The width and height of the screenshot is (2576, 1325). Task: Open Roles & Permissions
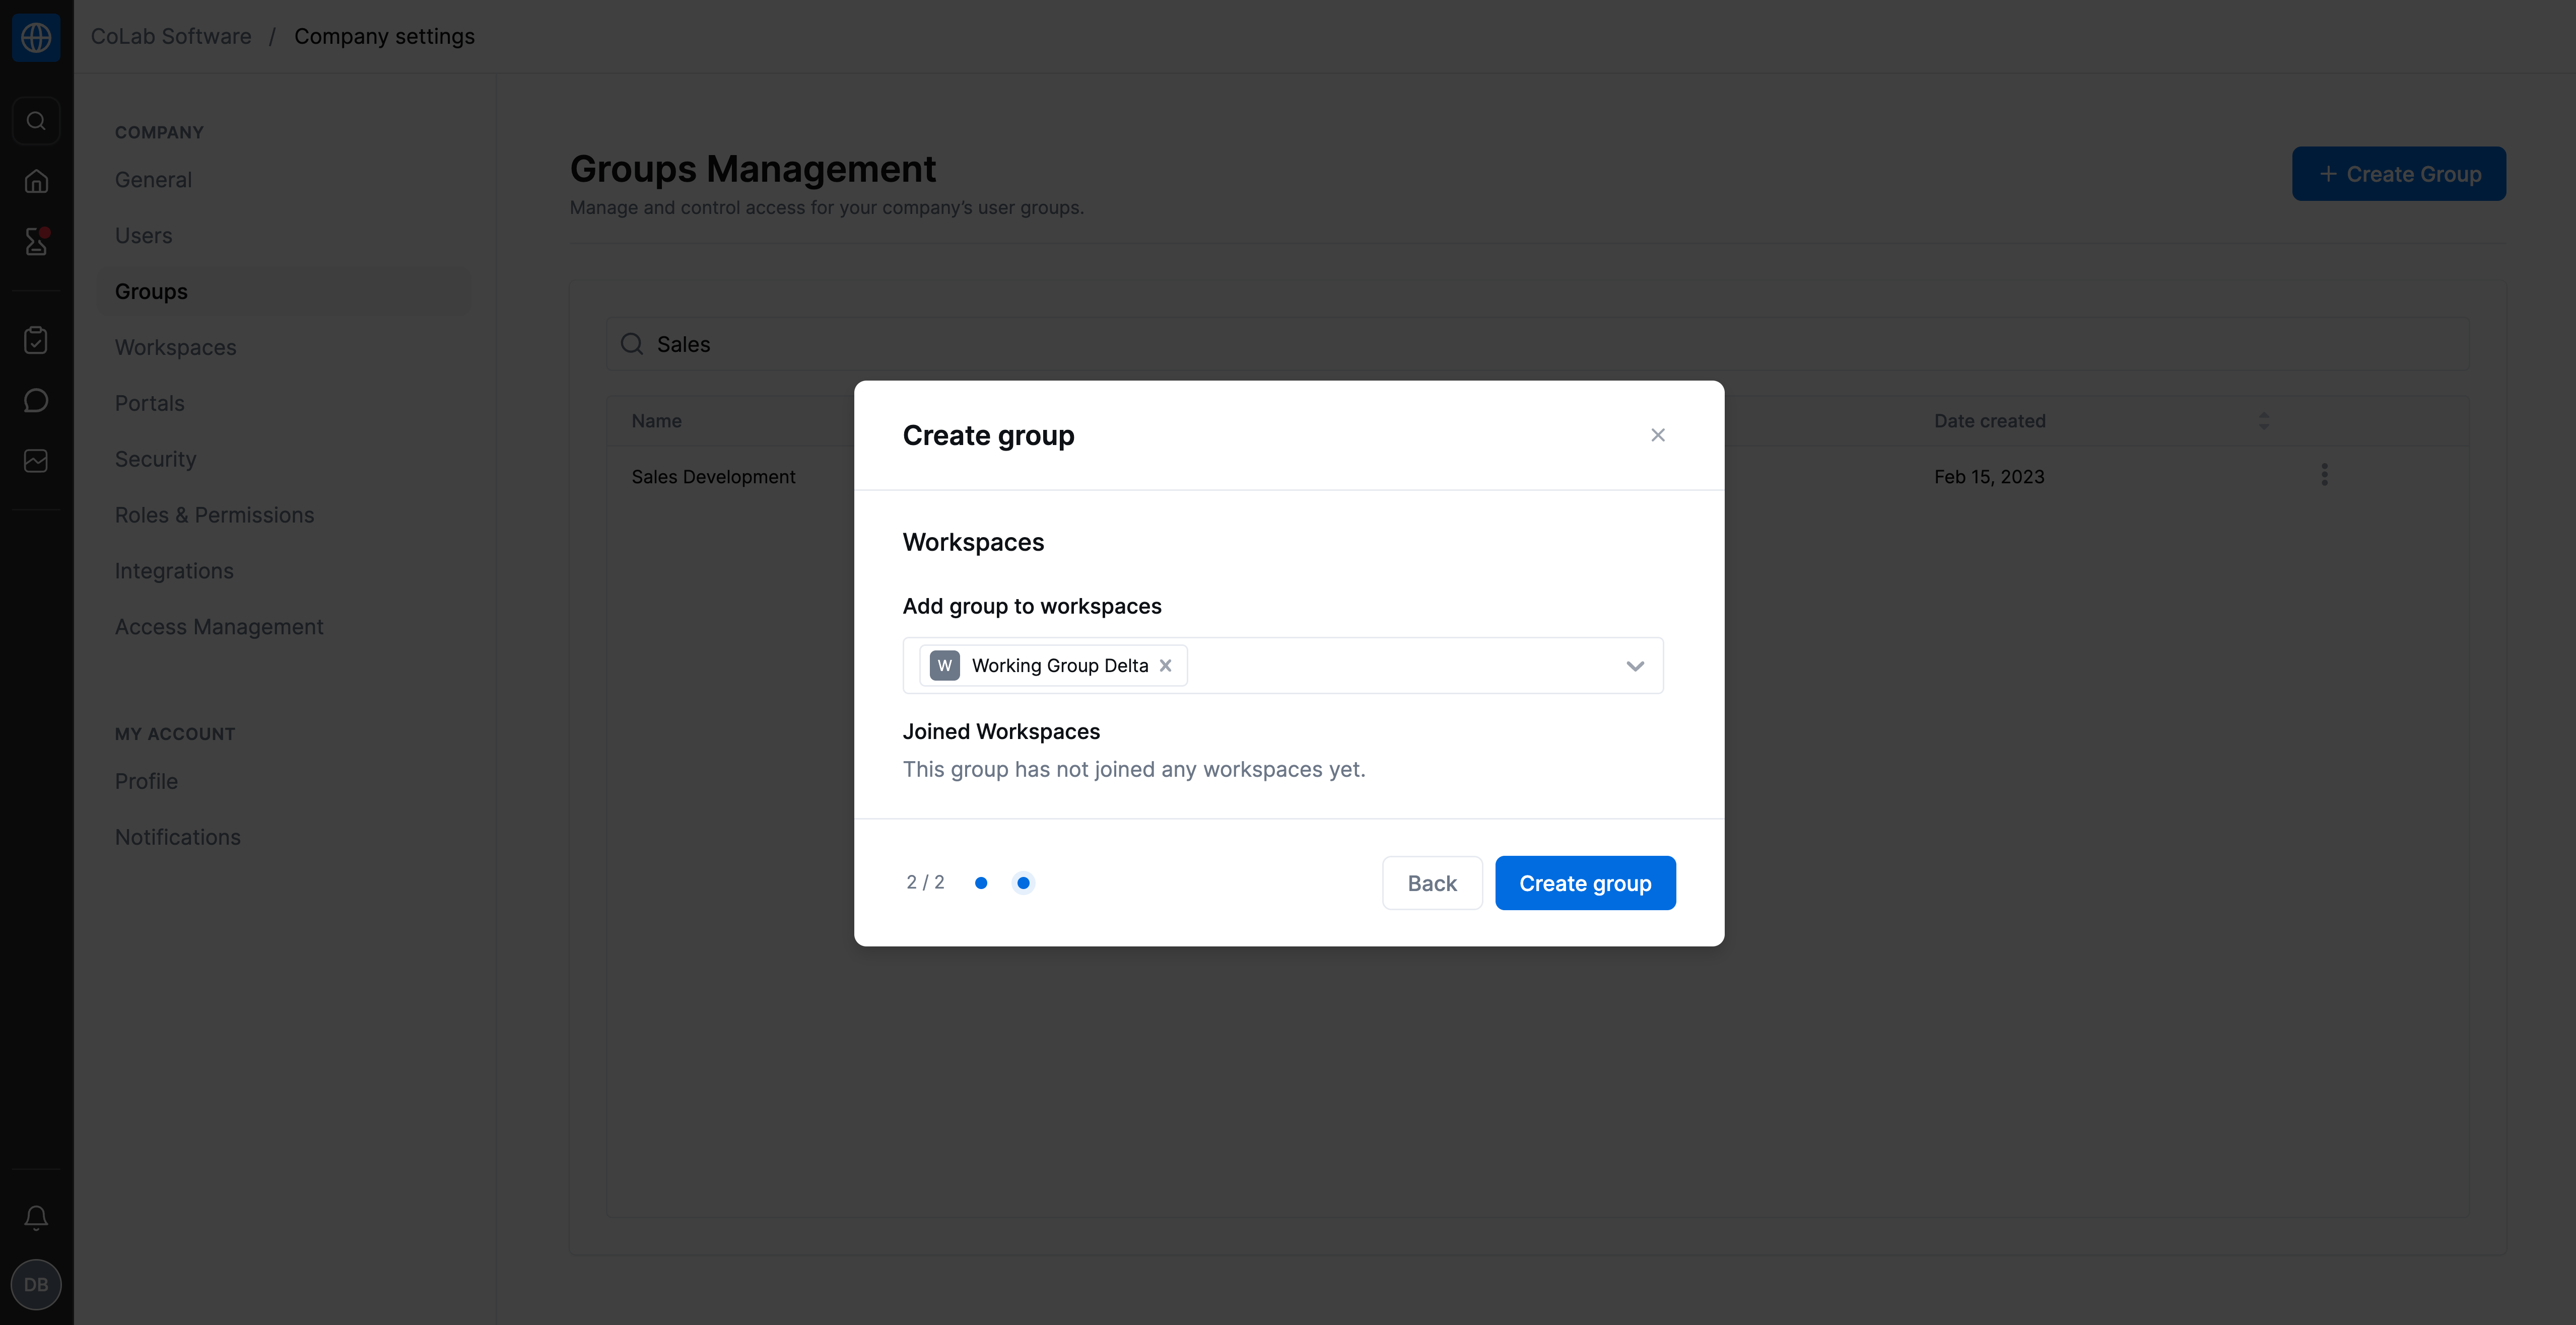click(214, 516)
